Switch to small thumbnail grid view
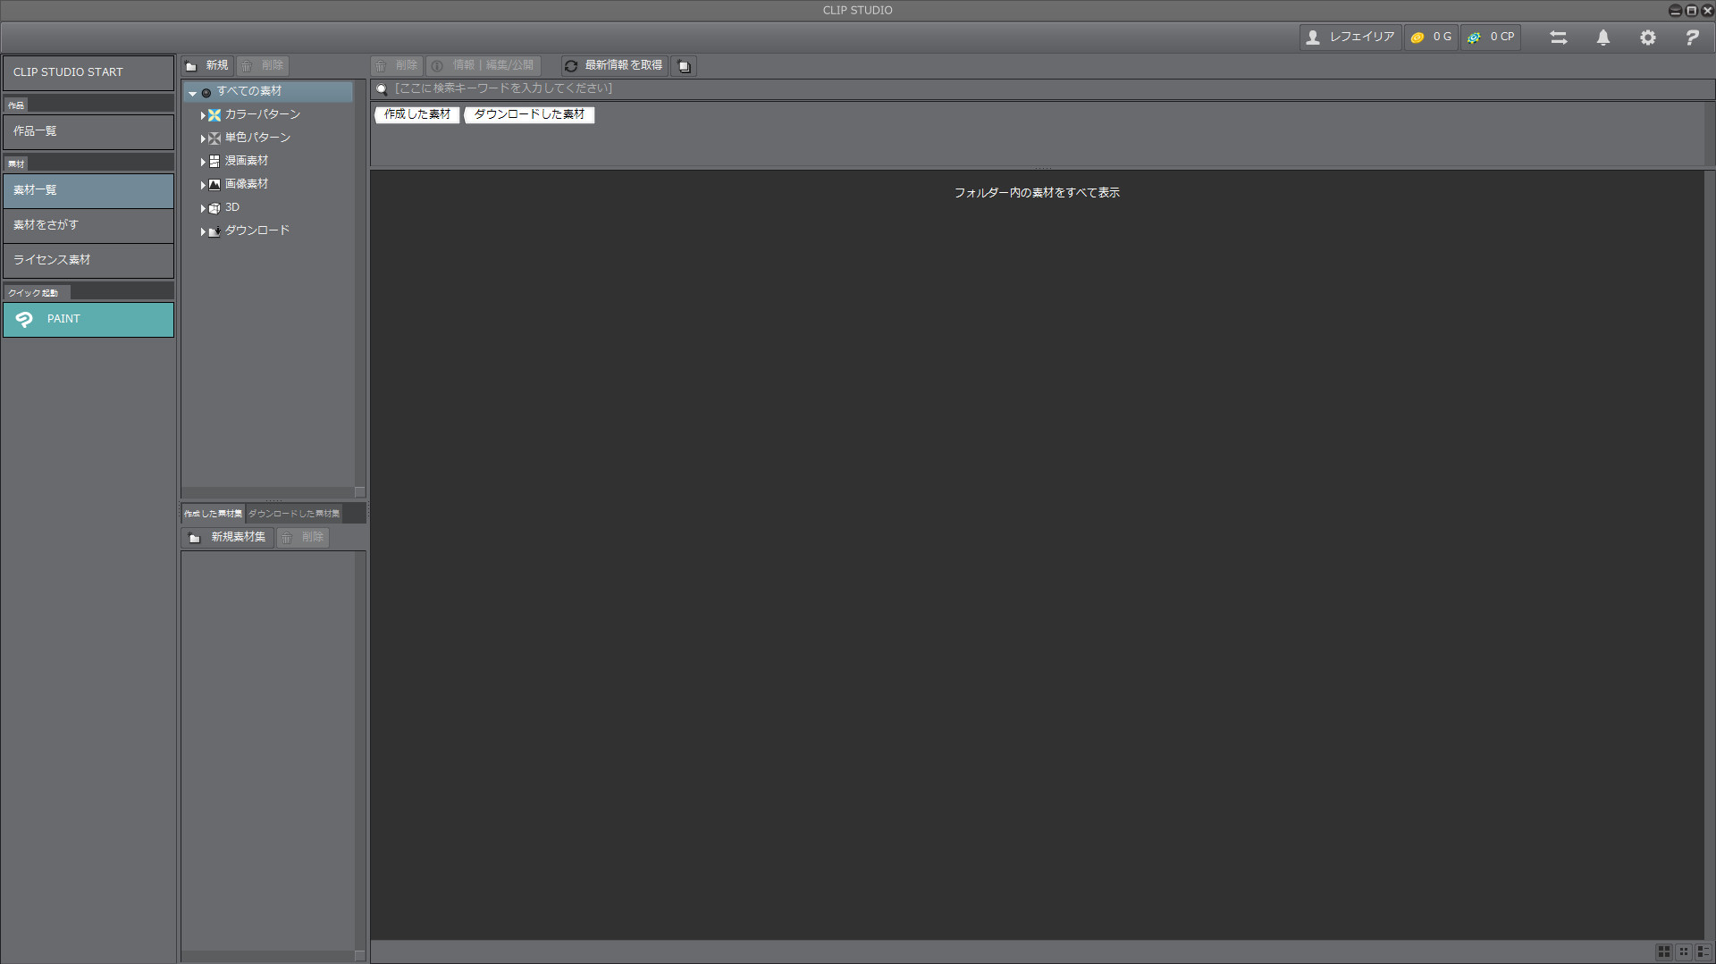This screenshot has width=1716, height=964. (1684, 952)
